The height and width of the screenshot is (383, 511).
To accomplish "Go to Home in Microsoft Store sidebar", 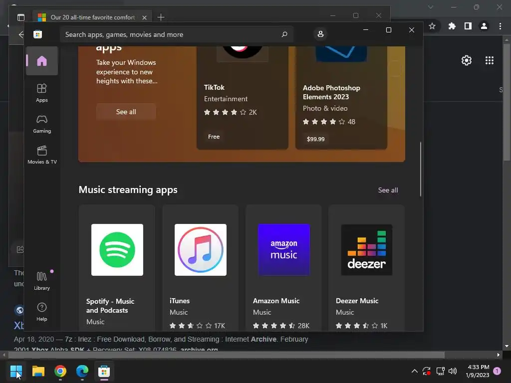I will point(42,61).
